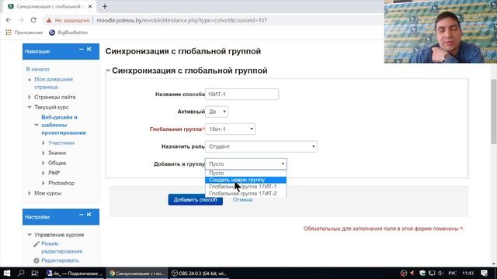This screenshot has height=279, width=497.
Task: Click the gear icon next to Редактировать
Action: (x=36, y=260)
